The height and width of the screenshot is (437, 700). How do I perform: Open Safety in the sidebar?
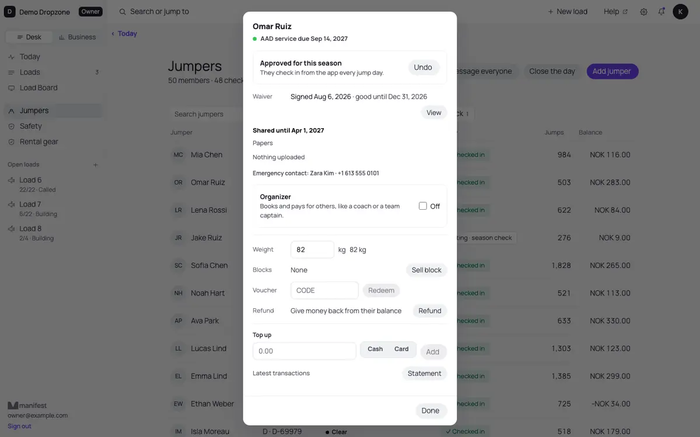[x=53, y=126]
